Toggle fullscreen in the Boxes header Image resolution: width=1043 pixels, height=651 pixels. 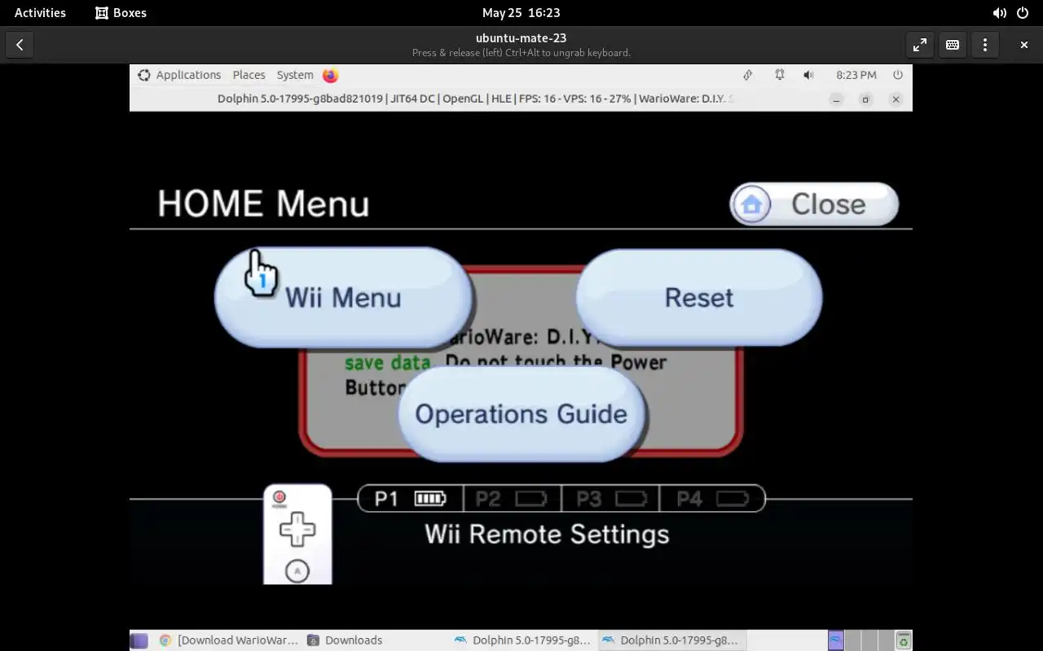click(x=920, y=45)
